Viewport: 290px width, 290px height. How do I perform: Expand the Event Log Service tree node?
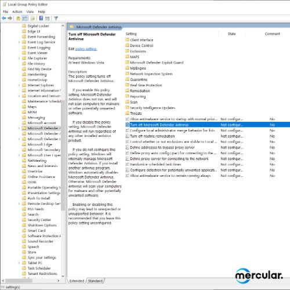(x=19, y=42)
